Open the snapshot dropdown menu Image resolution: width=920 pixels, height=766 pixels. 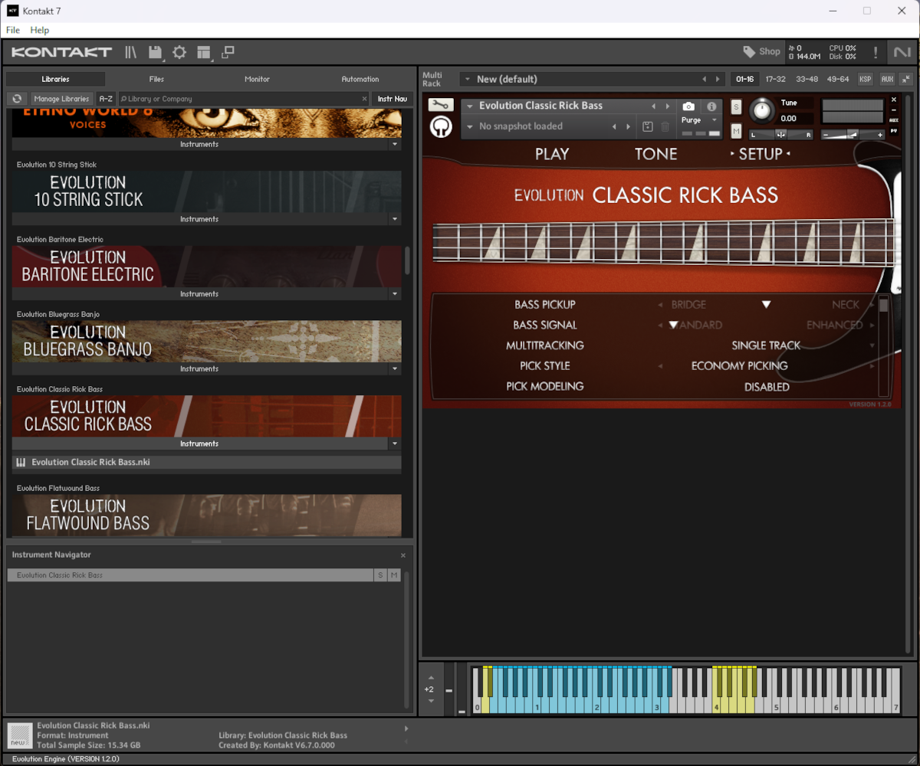coord(470,127)
